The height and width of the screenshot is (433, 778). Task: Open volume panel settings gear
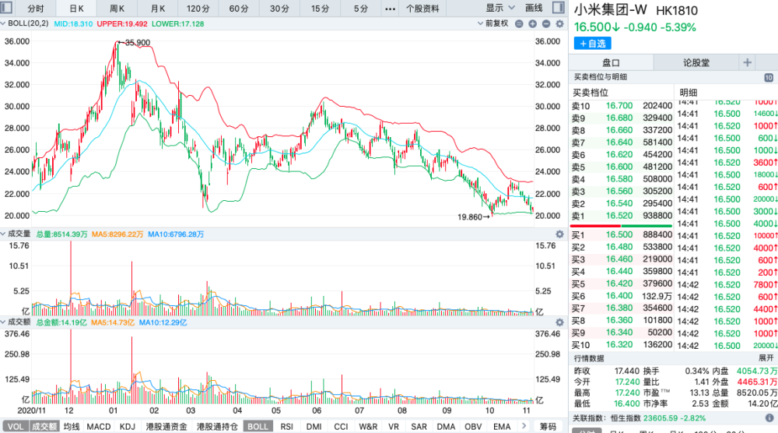559,234
